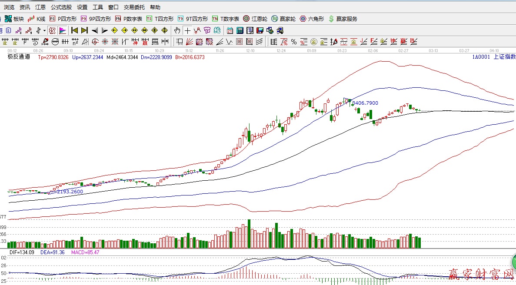
Task: Toggle the crosshair cursor tool
Action: pyautogui.click(x=187, y=30)
